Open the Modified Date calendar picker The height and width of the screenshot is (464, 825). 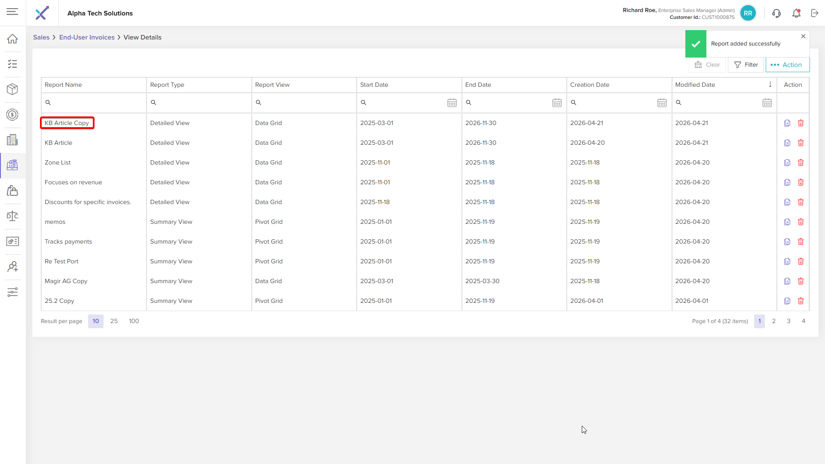click(x=767, y=103)
